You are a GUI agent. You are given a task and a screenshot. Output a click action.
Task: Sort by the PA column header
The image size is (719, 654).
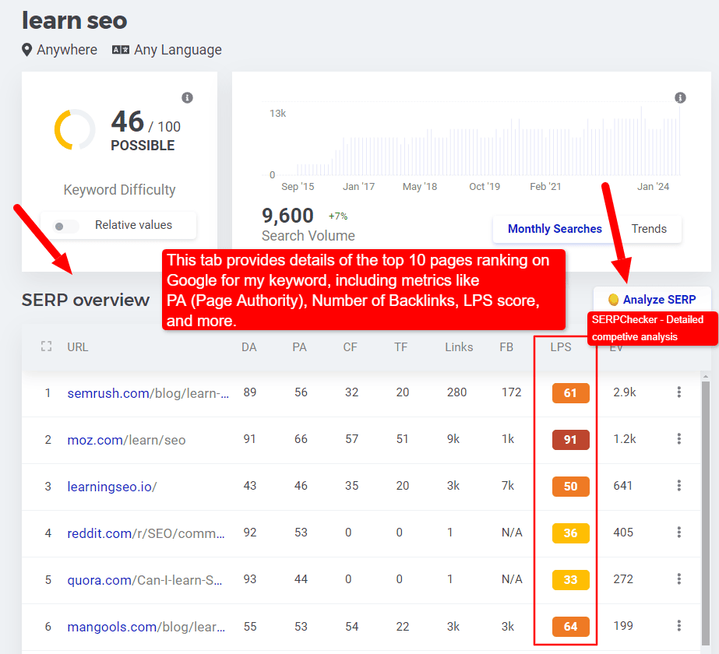[x=299, y=347]
